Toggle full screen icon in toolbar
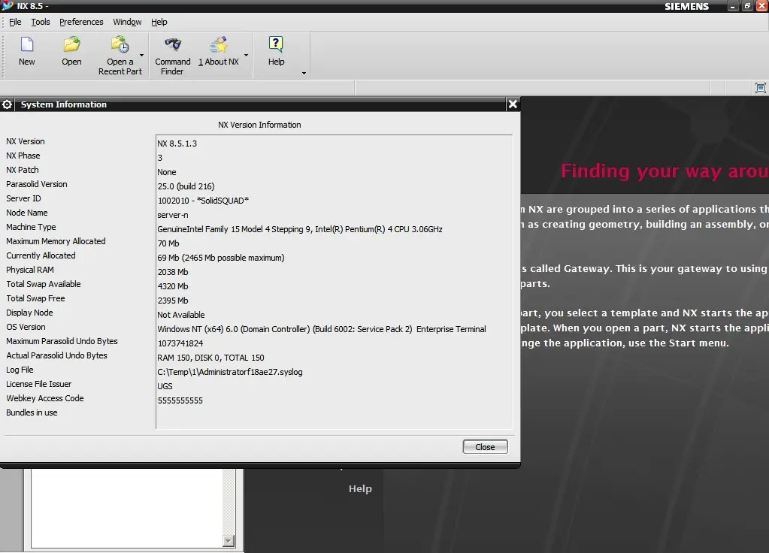The height and width of the screenshot is (553, 769). 761,88
